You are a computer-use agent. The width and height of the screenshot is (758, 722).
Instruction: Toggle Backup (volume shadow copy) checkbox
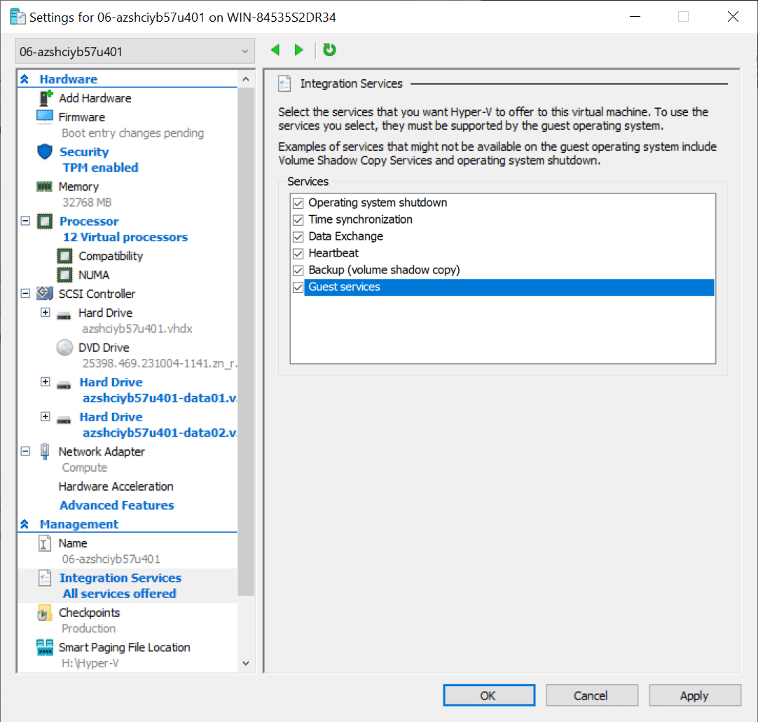(x=298, y=271)
